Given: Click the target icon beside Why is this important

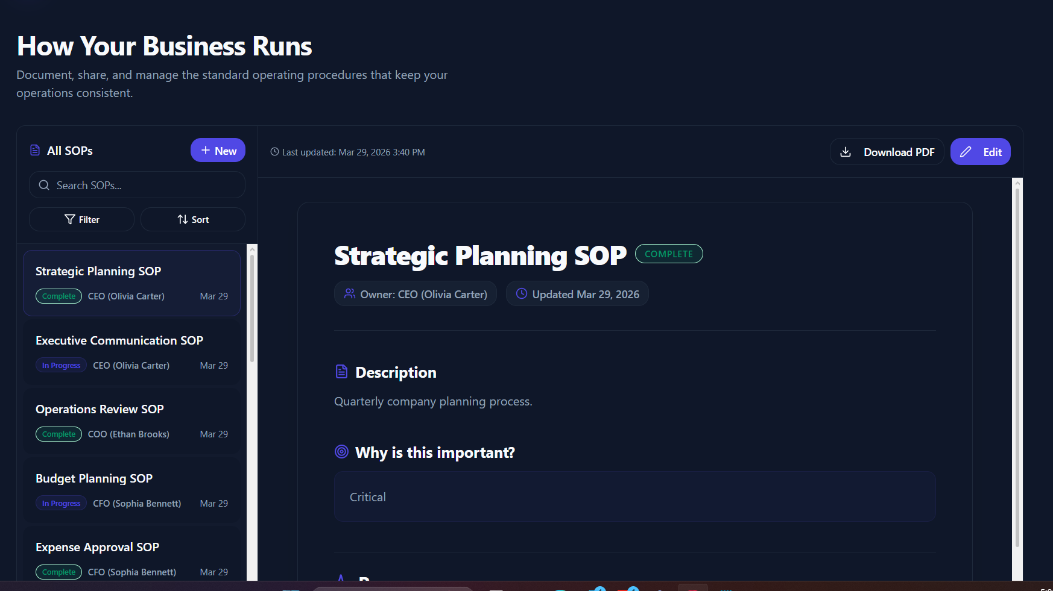Looking at the screenshot, I should click(x=341, y=451).
